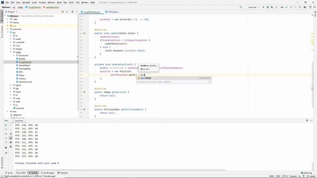
Task: Click the Search Everywhere magnifier icon
Action: click(x=315, y=7)
